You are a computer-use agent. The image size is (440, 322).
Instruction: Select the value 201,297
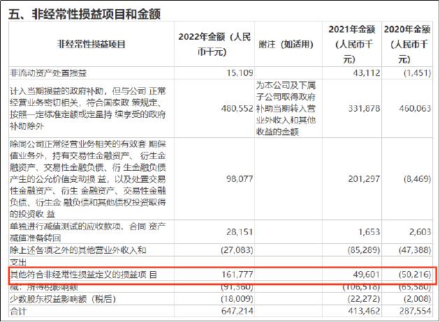pos(364,179)
